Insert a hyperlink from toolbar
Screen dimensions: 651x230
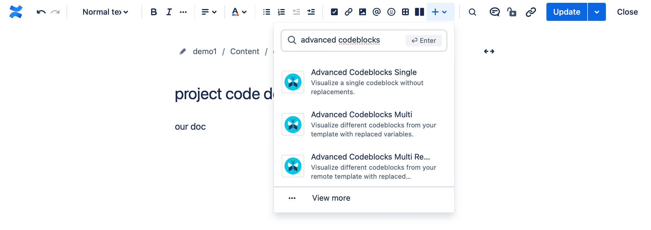coord(348,12)
